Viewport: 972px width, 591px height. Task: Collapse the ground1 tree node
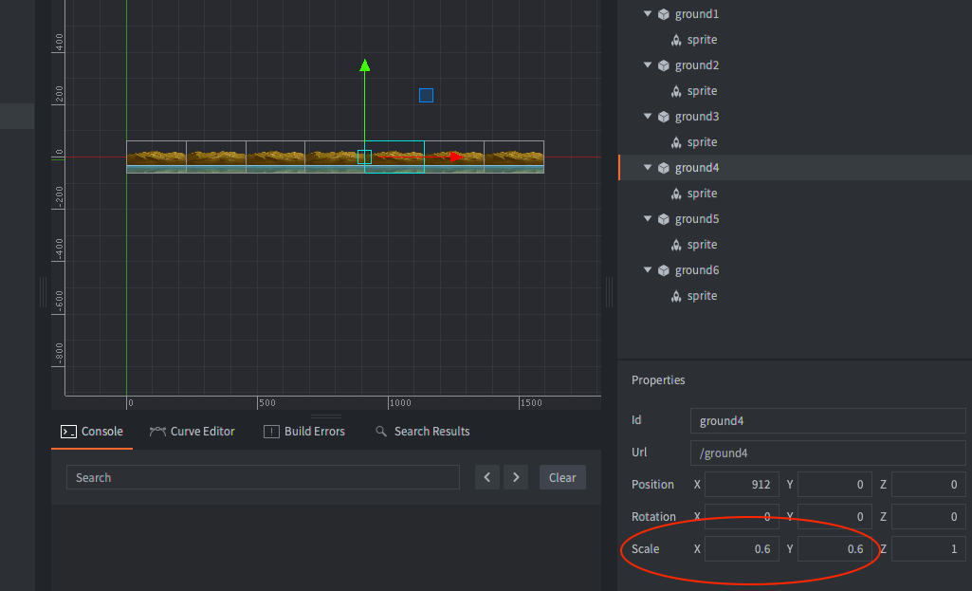click(x=648, y=14)
